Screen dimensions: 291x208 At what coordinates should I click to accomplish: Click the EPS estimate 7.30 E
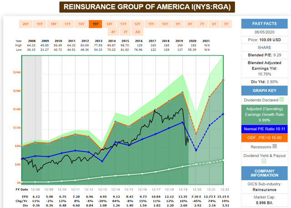coord(196,197)
